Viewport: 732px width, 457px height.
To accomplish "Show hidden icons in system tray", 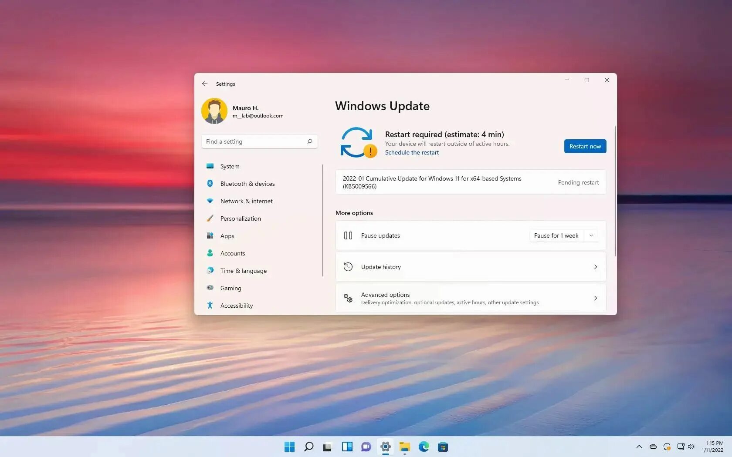I will point(639,447).
